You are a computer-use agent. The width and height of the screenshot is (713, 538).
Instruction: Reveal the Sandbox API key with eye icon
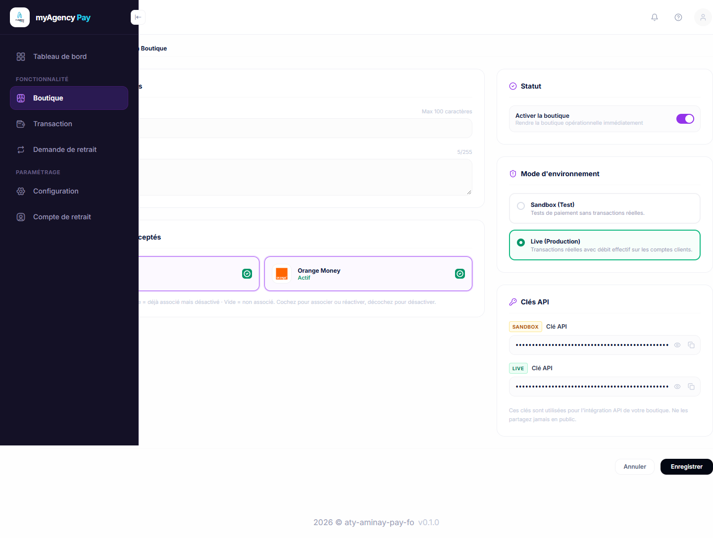(677, 345)
